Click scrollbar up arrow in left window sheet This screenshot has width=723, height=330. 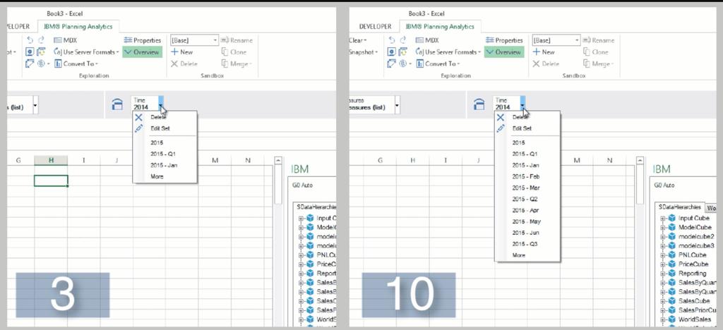pyautogui.click(x=277, y=160)
